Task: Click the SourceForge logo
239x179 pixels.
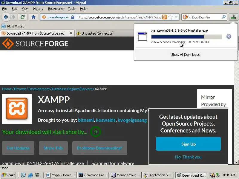Action: tap(35, 44)
